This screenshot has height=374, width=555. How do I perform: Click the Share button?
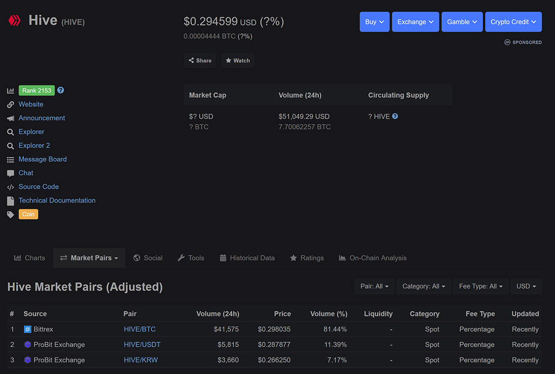(x=200, y=60)
